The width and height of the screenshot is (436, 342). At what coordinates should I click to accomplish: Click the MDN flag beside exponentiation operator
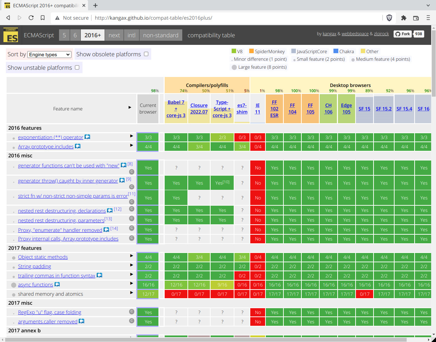(87, 137)
